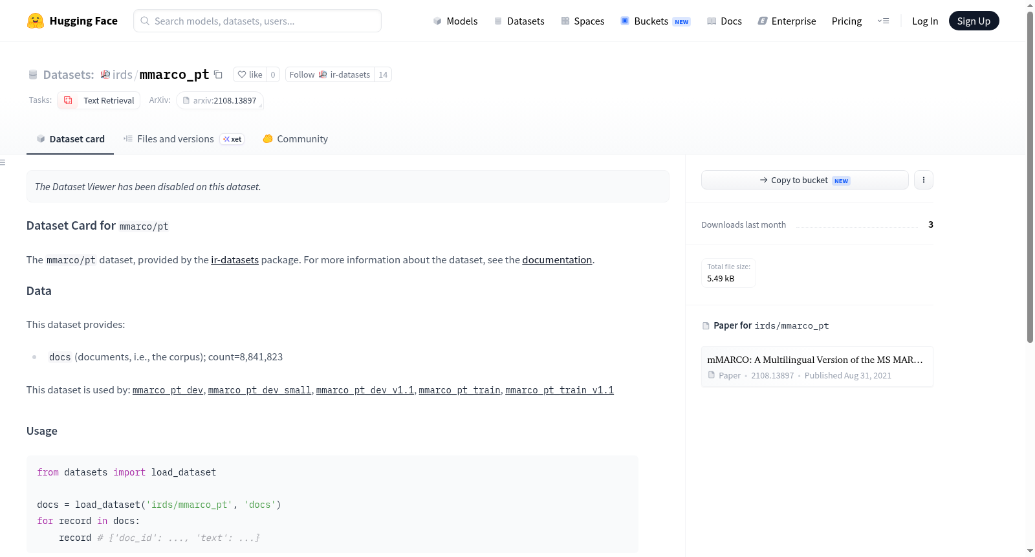Click Copy to bucket button
Screen dimensions: 1035x557
[805, 180]
